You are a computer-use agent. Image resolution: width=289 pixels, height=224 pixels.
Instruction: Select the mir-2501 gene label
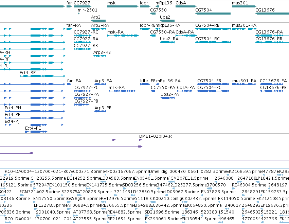click(87, 10)
